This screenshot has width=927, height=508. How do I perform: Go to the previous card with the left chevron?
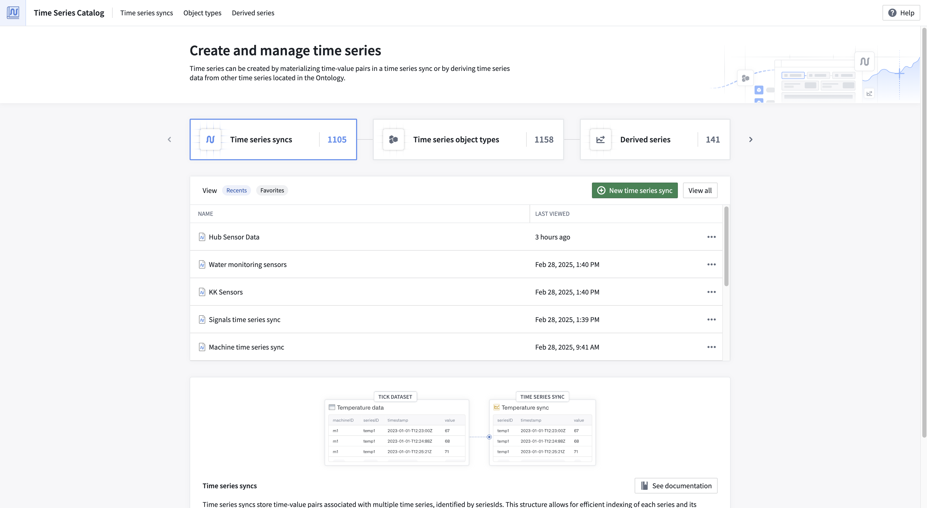point(170,139)
